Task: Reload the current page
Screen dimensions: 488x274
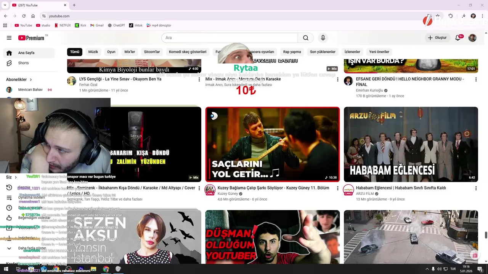Action: point(24,16)
